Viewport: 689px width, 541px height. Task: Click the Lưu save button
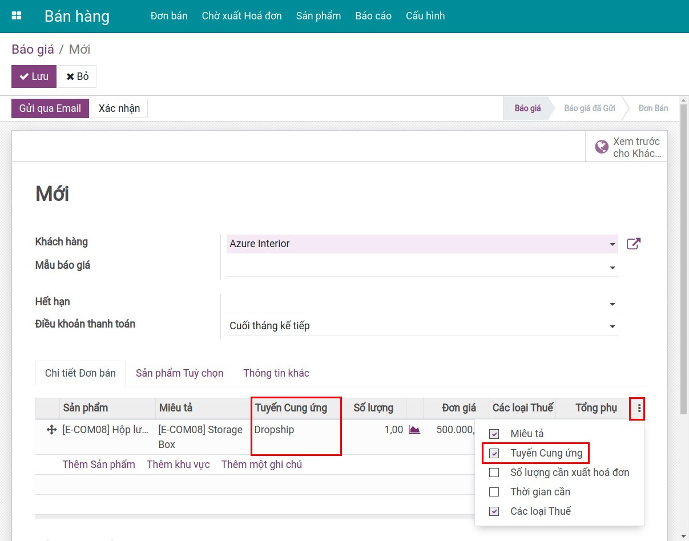tap(34, 76)
